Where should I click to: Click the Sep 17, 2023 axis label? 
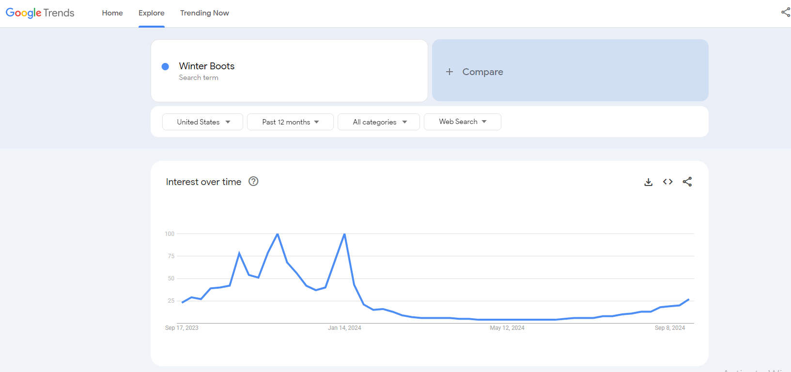click(x=182, y=328)
